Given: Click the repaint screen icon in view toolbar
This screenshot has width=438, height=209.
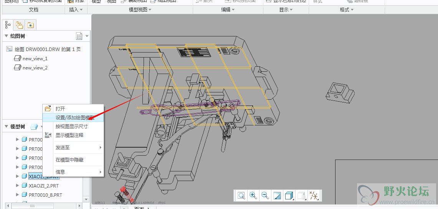Looking at the screenshot, I should coord(277,196).
